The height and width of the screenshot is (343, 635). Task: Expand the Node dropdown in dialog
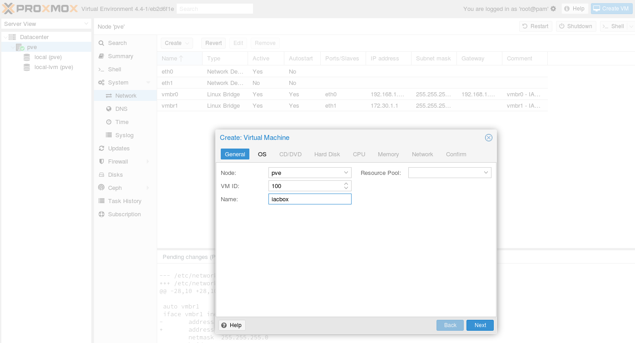click(x=346, y=173)
